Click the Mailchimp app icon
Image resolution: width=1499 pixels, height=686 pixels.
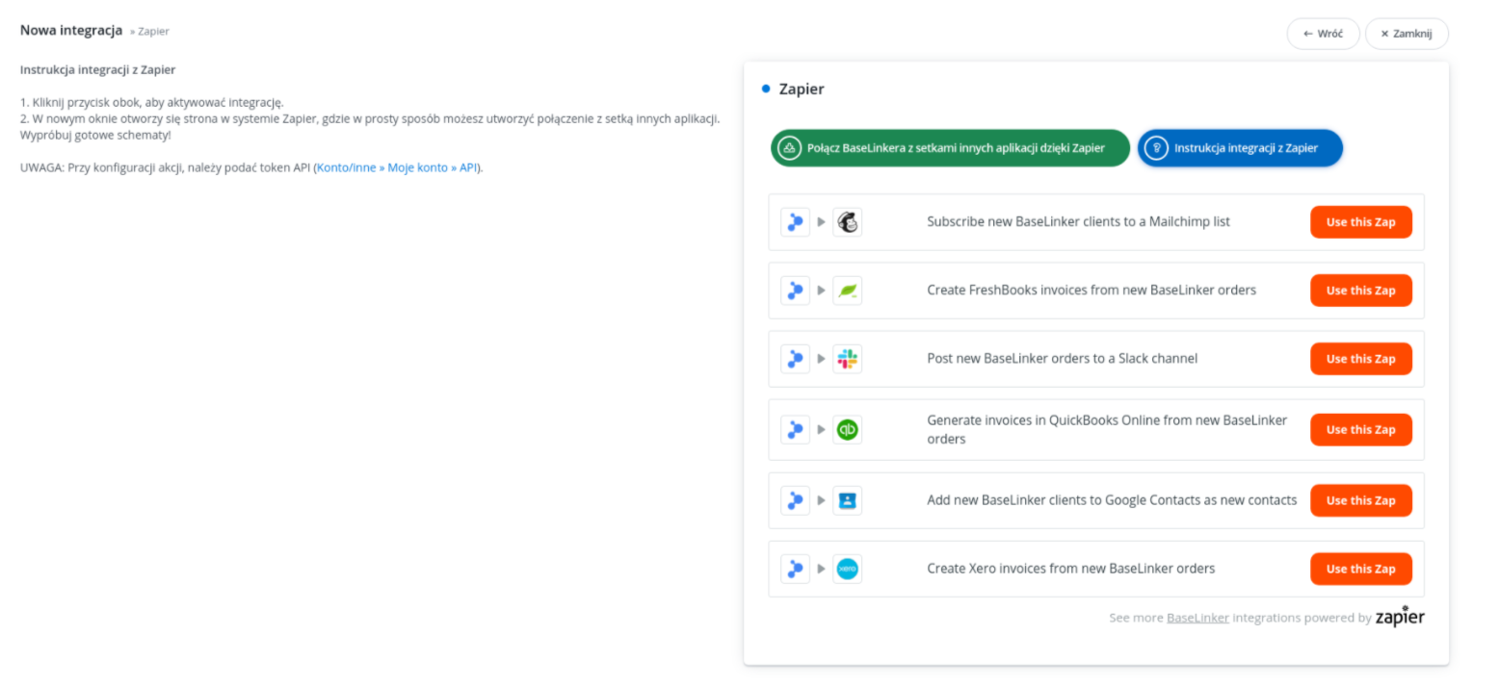click(847, 222)
